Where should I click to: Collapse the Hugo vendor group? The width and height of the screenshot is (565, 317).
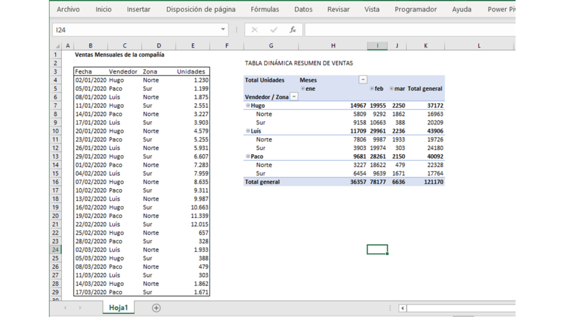[248, 105]
